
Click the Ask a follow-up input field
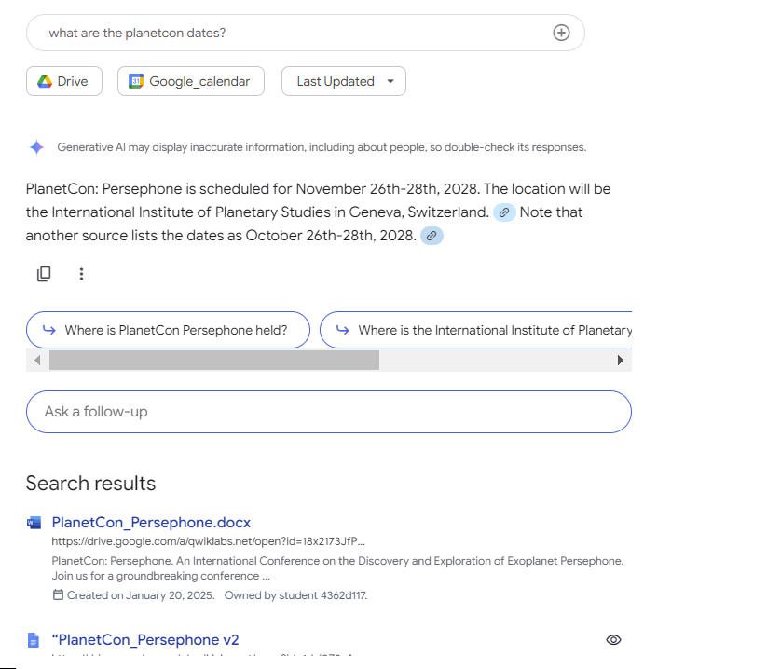pos(329,412)
